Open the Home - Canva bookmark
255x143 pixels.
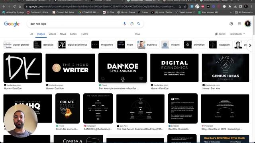(126, 12)
